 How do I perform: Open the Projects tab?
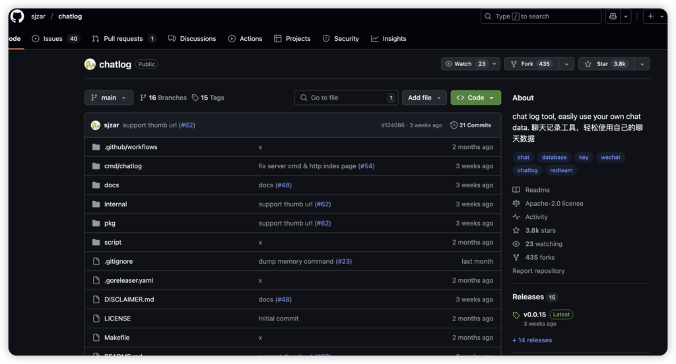[x=292, y=39]
